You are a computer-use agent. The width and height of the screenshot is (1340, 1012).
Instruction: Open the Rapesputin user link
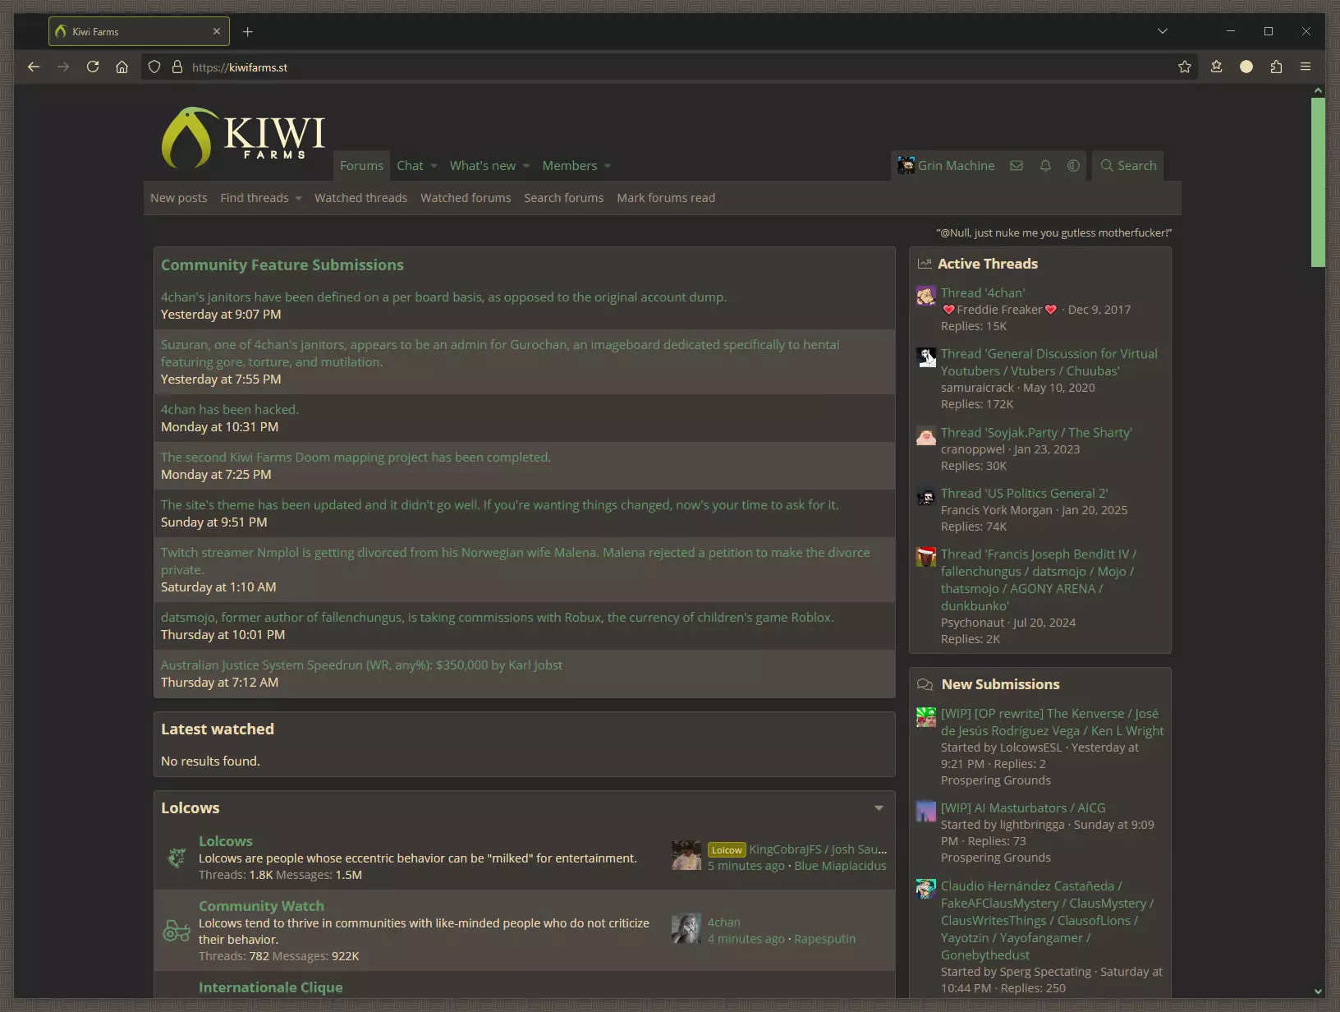(824, 938)
